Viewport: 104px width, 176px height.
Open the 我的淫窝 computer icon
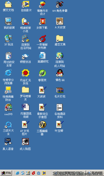8,21
